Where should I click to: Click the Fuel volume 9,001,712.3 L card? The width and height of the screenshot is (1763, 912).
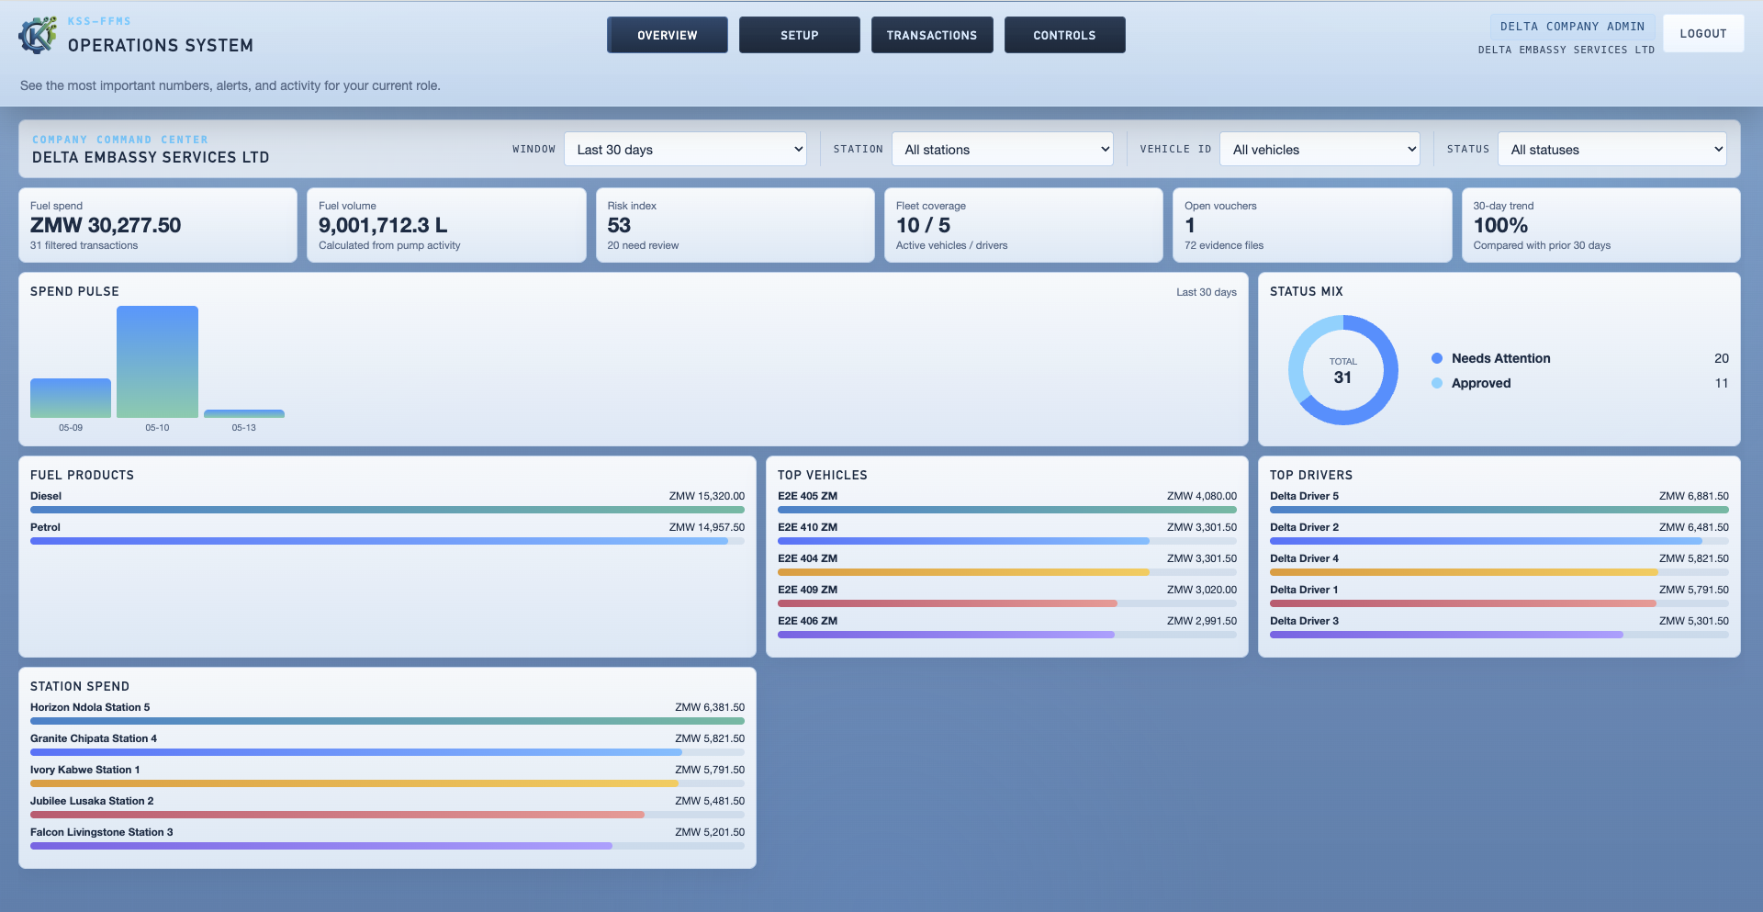(x=446, y=225)
